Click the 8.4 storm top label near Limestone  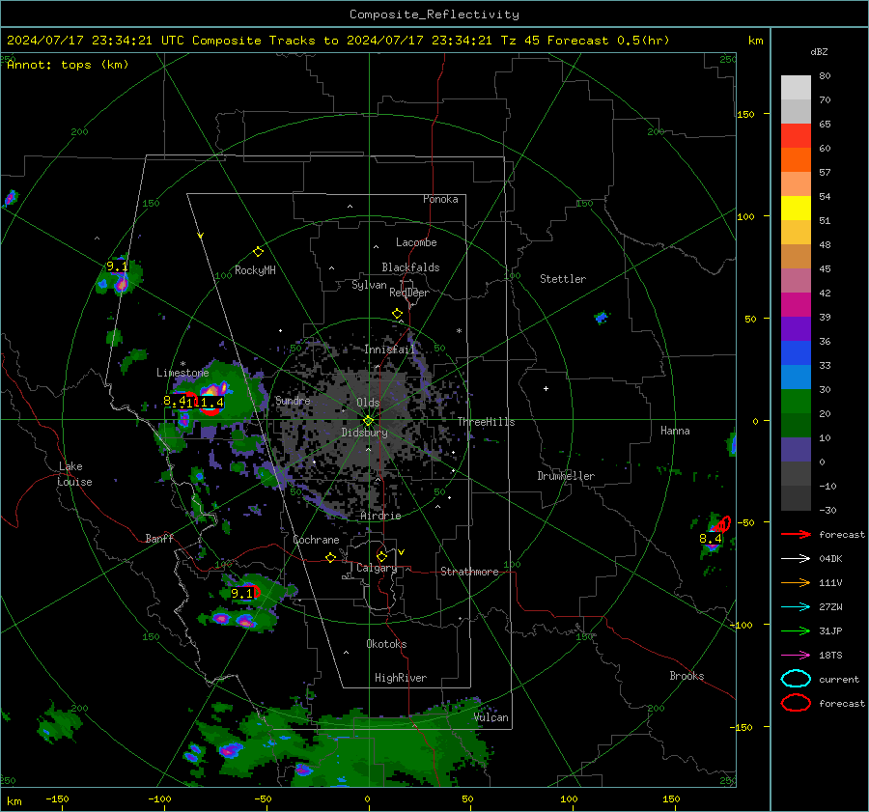pyautogui.click(x=175, y=400)
